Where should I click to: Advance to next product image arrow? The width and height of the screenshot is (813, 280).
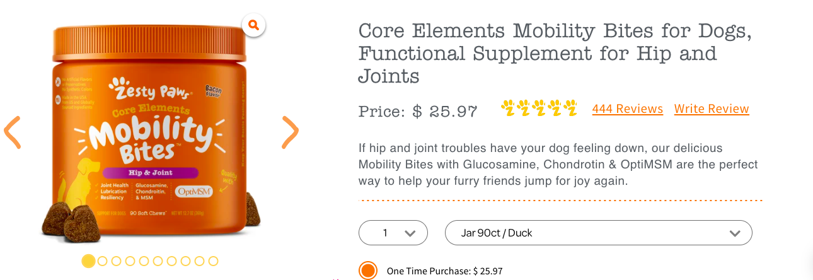click(290, 132)
